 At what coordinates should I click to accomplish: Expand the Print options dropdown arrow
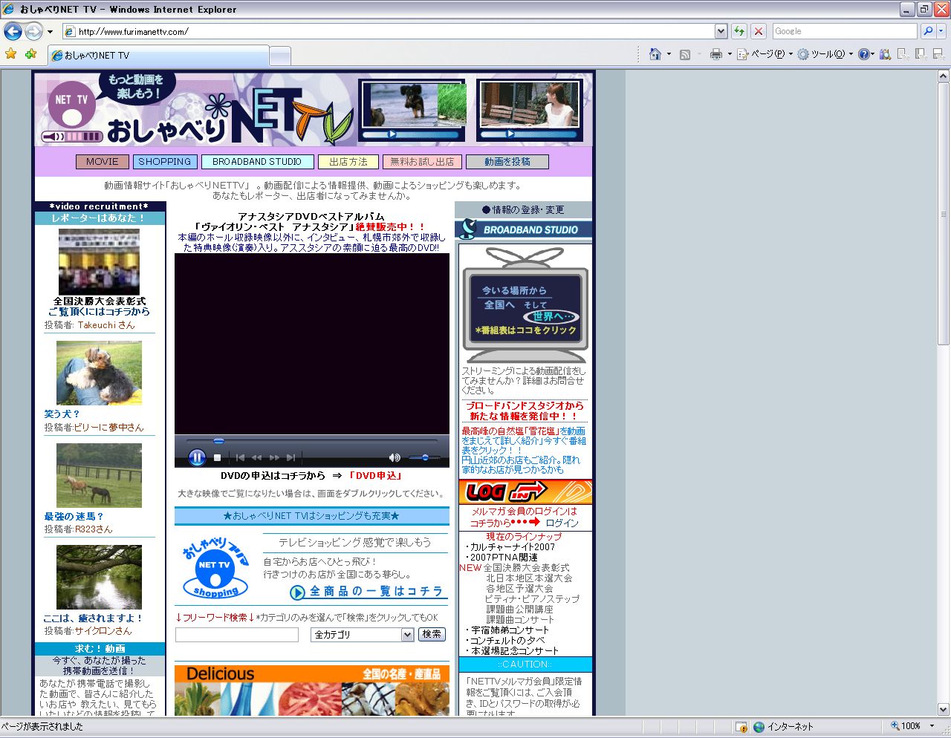pyautogui.click(x=730, y=54)
